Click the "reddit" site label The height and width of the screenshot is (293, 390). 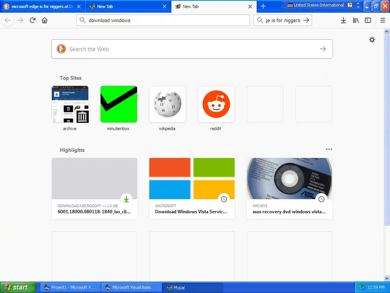[216, 129]
